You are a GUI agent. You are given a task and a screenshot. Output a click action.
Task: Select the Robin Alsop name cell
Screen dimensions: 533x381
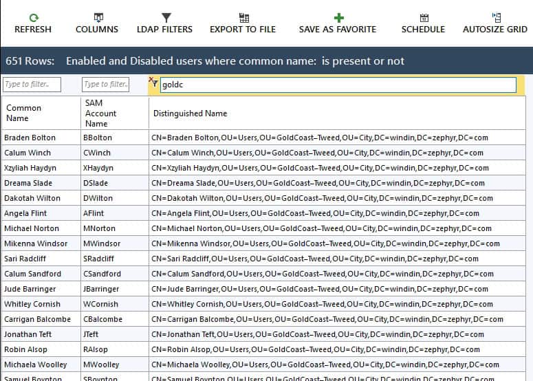pyautogui.click(x=41, y=349)
